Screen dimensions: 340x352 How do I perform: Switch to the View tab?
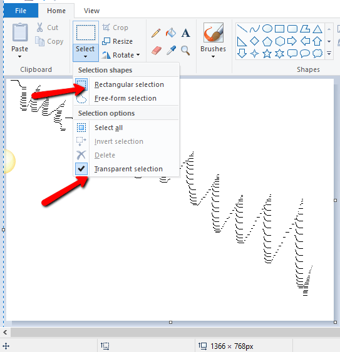click(x=91, y=11)
